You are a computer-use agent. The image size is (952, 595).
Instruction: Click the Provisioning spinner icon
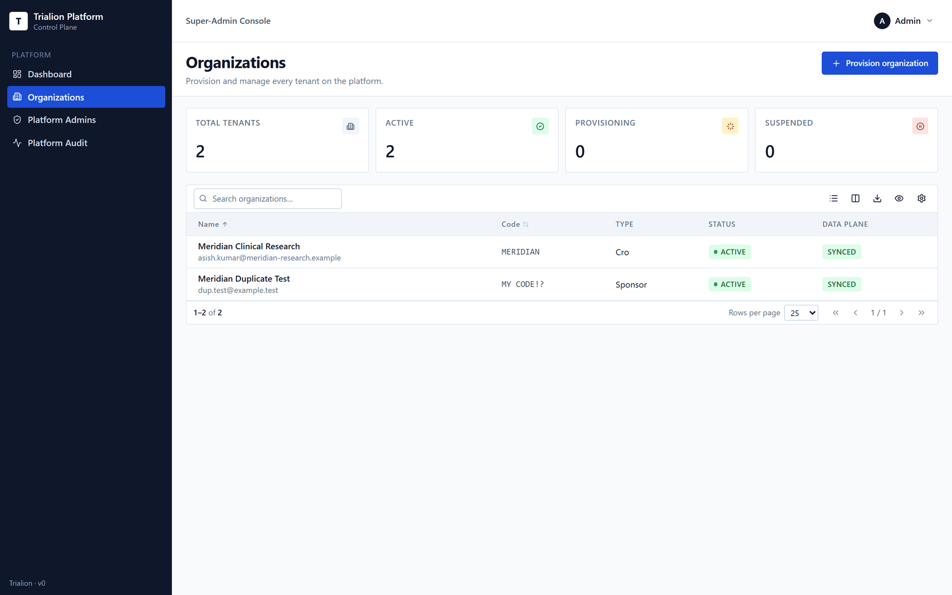[x=730, y=126]
